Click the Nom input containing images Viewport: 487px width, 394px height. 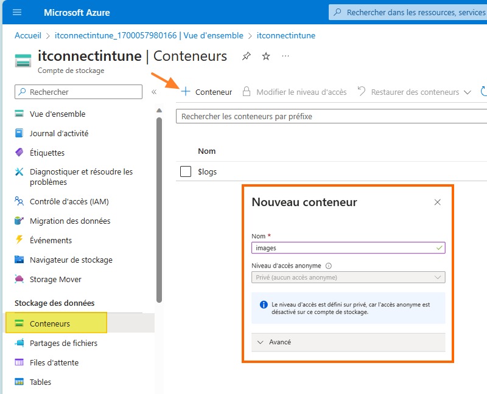348,247
